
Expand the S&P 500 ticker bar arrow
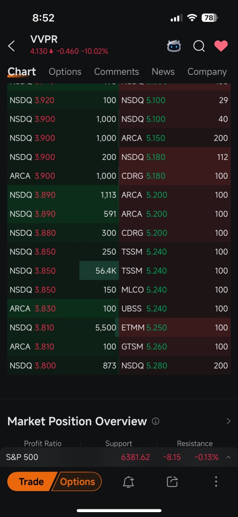pos(228,457)
